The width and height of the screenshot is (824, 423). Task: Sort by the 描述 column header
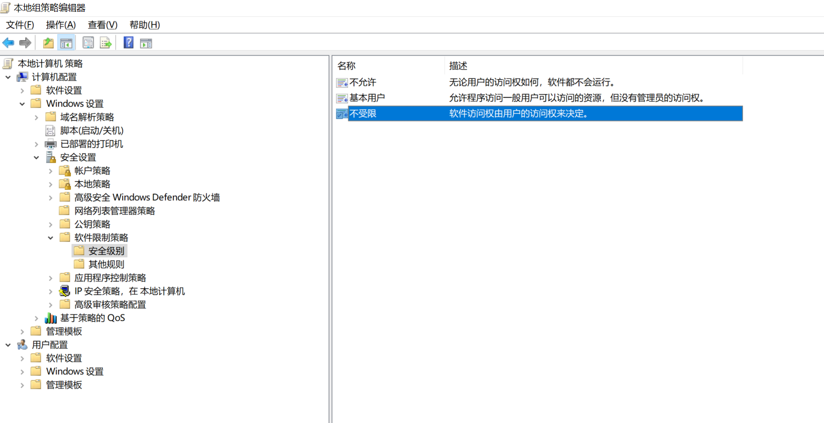pos(594,65)
